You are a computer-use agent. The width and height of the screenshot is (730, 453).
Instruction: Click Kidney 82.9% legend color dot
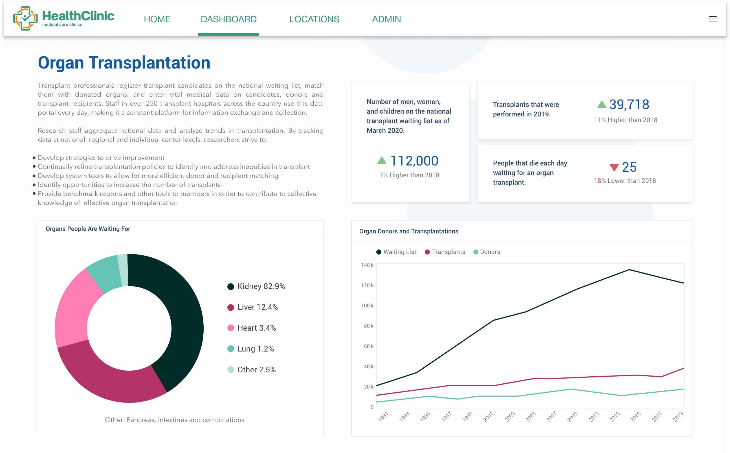pyautogui.click(x=230, y=287)
